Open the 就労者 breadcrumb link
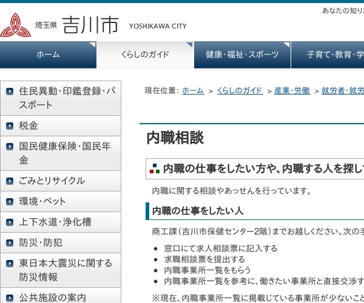Image resolution: width=364 pixels, height=303 pixels. click(343, 91)
